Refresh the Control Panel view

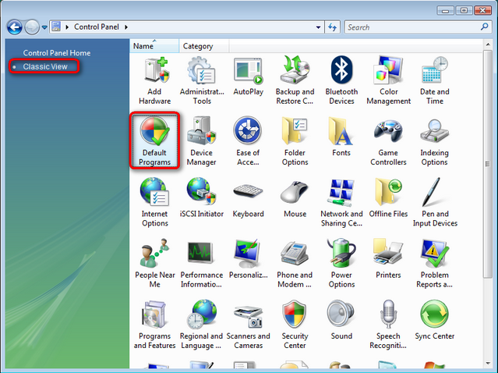coord(333,27)
